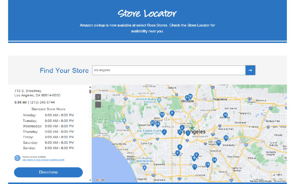This screenshot has height=184, width=295.
Task: Click the Amazon pickup available icon
Action: (17, 158)
